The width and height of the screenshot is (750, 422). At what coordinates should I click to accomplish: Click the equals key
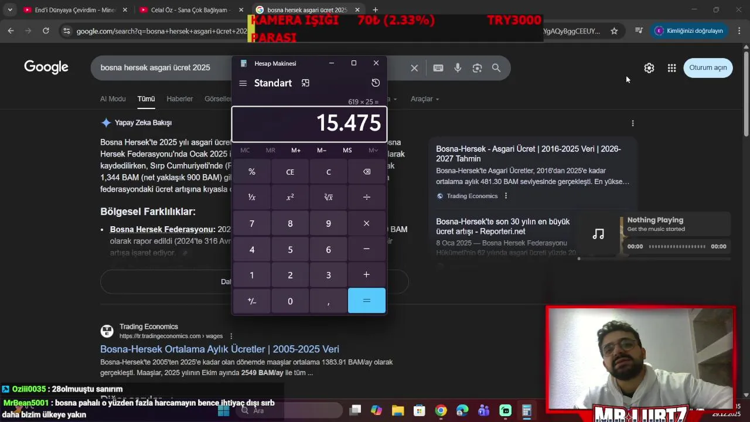[367, 301]
